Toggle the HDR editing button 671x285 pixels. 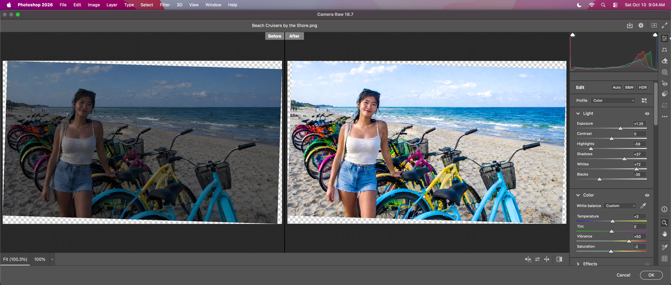click(x=642, y=87)
